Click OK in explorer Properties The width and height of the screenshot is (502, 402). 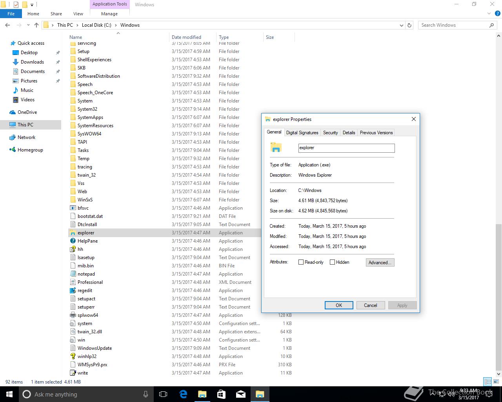(339, 305)
